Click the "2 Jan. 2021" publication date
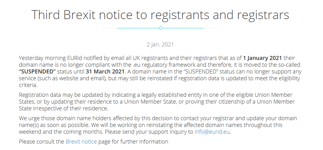Screen dimensions: 323x150 [x=160, y=44]
